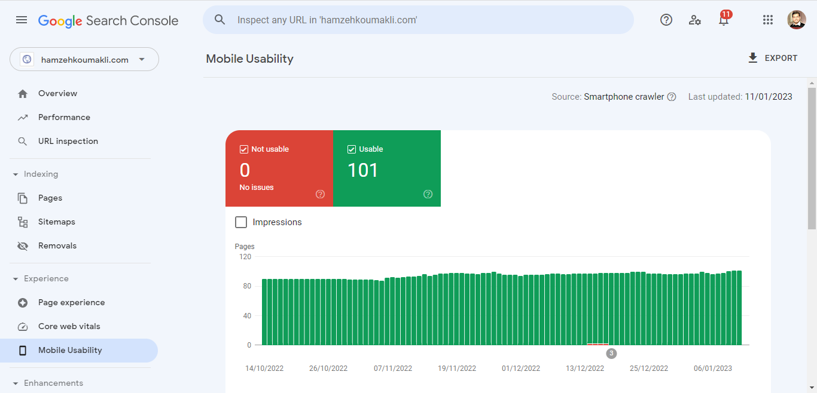Click info icon next to Smartphone crawler
817x393 pixels.
[x=672, y=97]
